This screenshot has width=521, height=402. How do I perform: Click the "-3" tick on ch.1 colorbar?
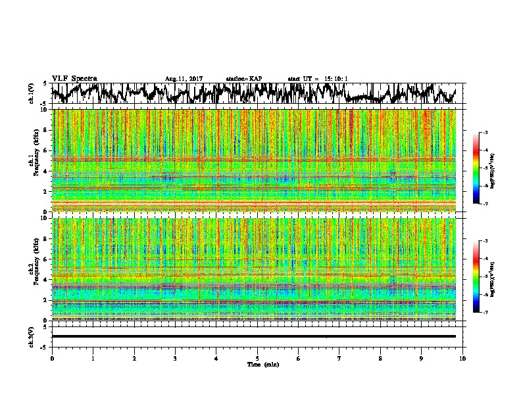(485, 132)
